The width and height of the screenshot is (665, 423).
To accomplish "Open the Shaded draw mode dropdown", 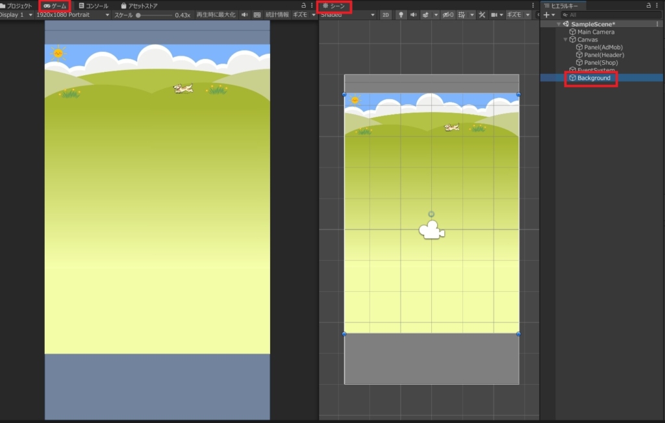I will 347,14.
